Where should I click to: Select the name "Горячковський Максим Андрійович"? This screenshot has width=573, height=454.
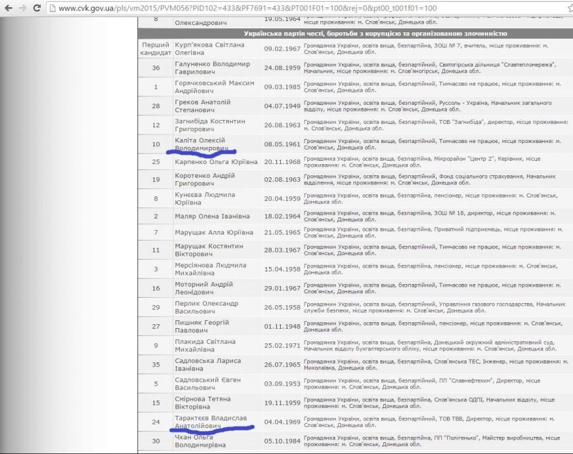click(x=214, y=87)
